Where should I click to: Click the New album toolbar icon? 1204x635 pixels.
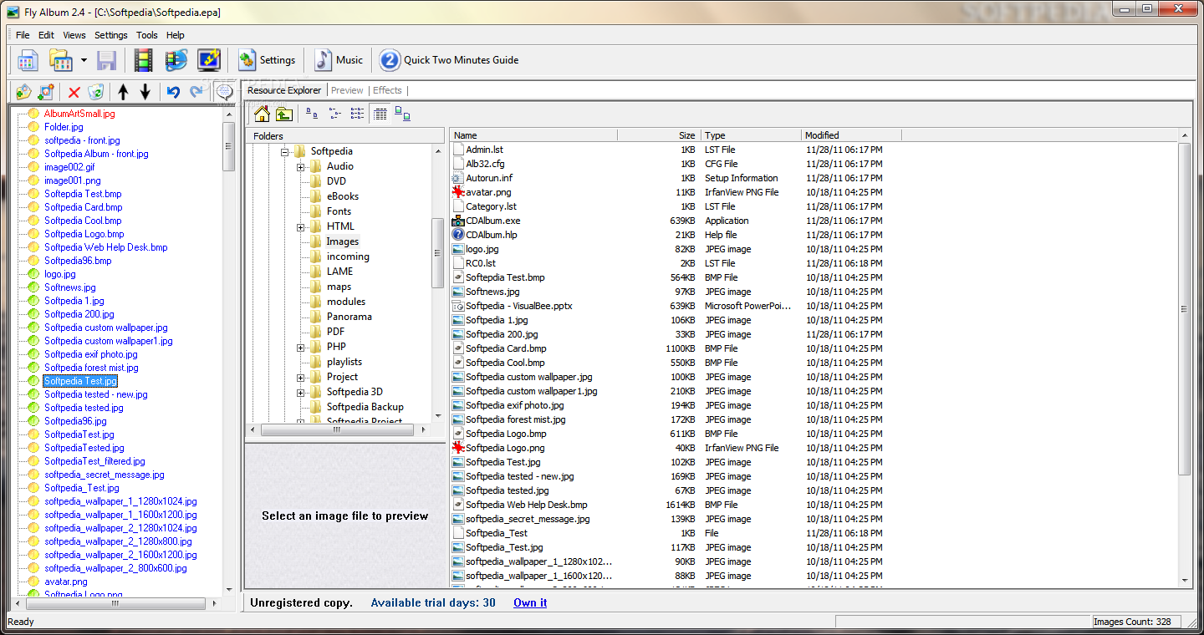coord(28,60)
